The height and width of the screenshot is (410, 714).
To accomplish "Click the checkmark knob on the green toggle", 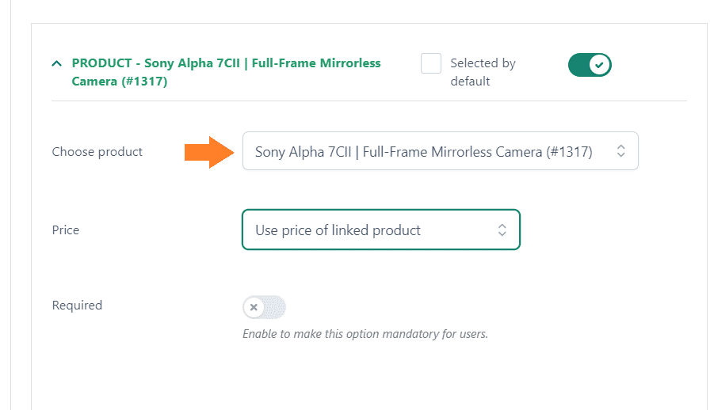I will [x=599, y=65].
